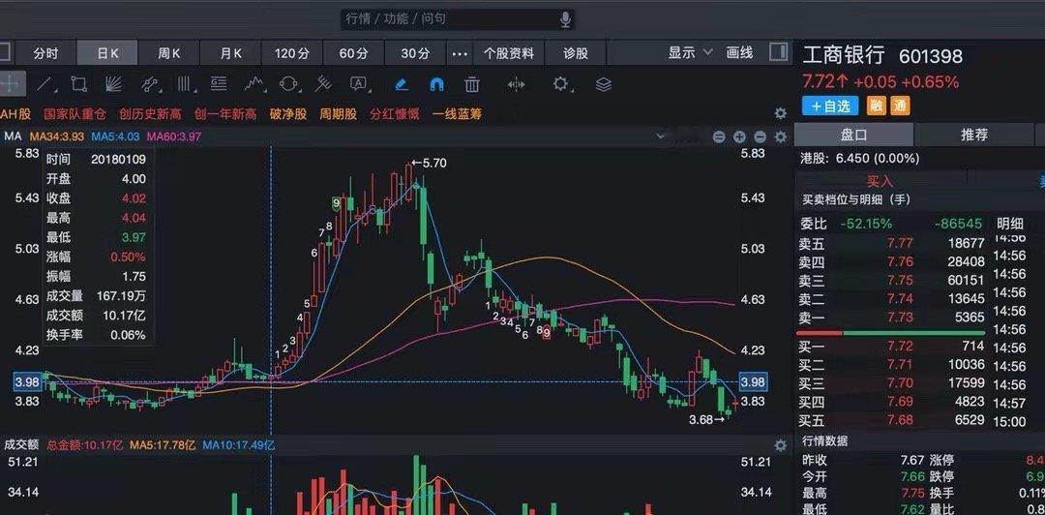Click the 卖五 7.77 order row
This screenshot has height=515, width=1045.
click(x=891, y=244)
